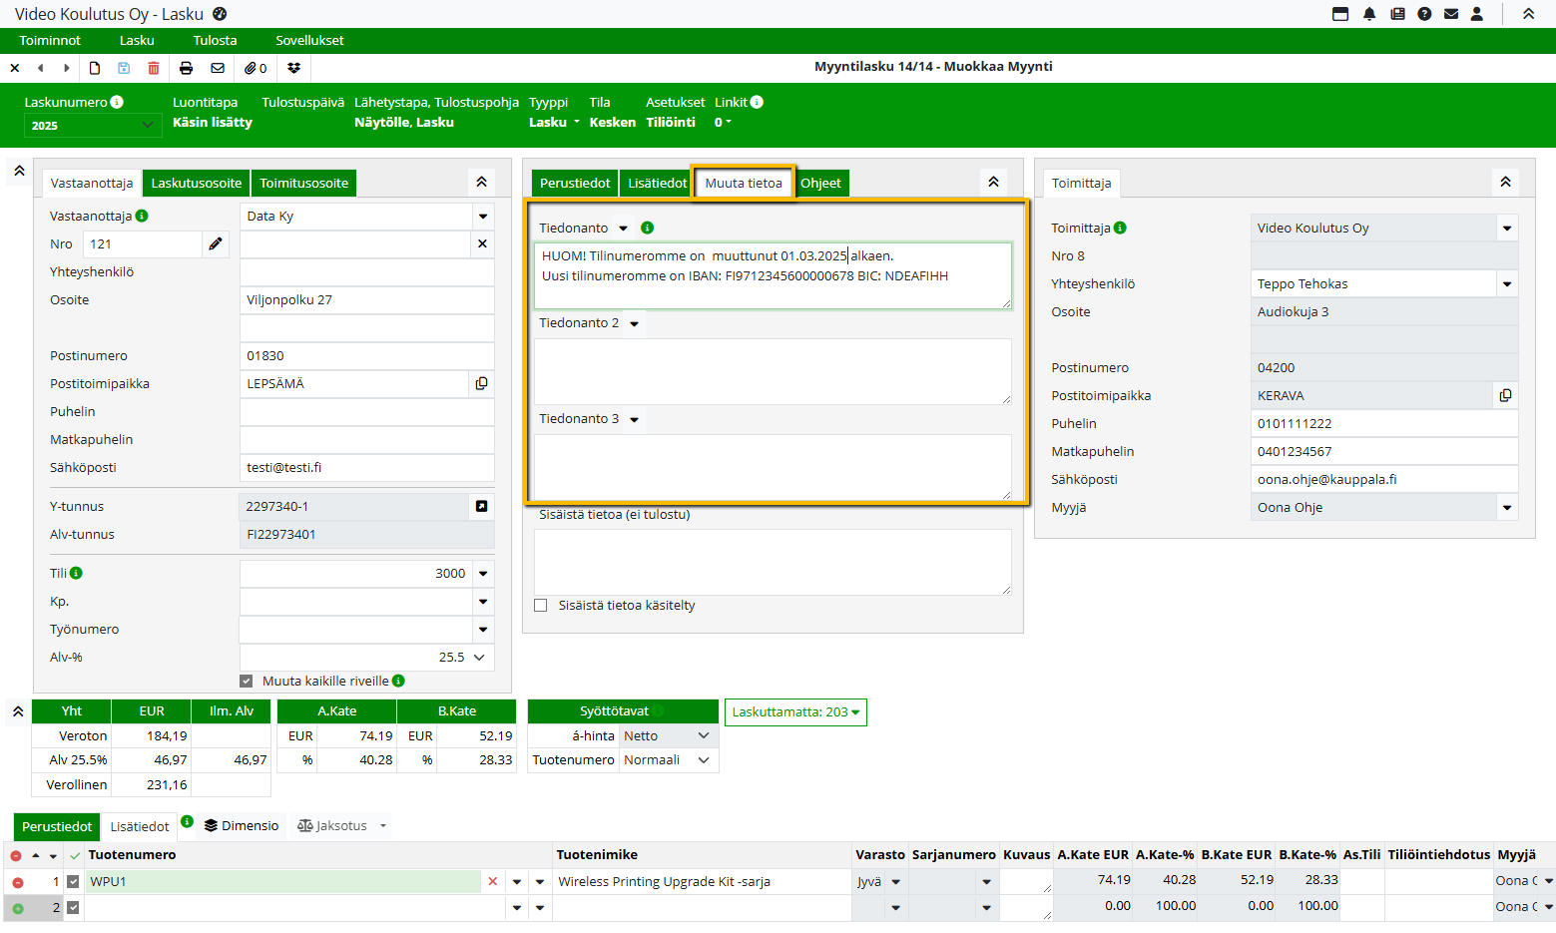Viewport: 1556px width, 933px height.
Task: Click the Dimensio button
Action: point(242,826)
